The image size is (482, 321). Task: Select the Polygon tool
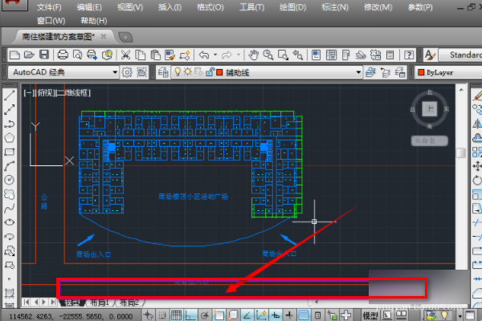click(9, 137)
